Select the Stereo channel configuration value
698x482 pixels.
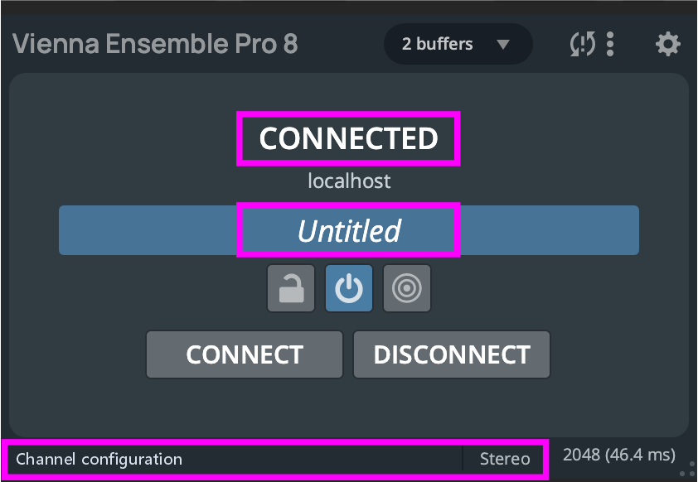pos(505,459)
